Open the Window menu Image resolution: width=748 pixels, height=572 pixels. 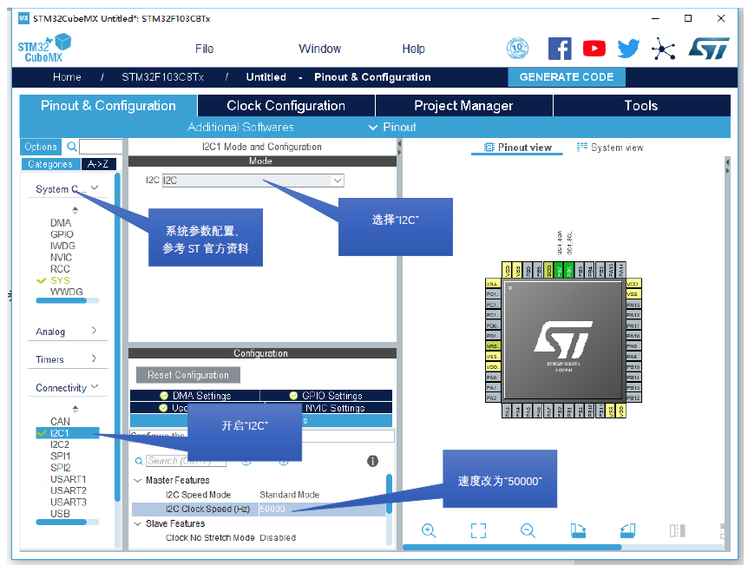(x=319, y=49)
